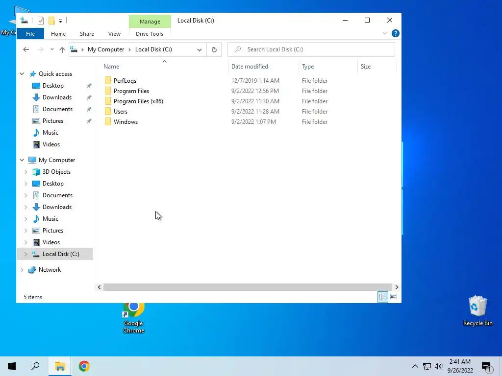This screenshot has height=376, width=502.
Task: Sort by the Type column header
Action: (x=308, y=67)
